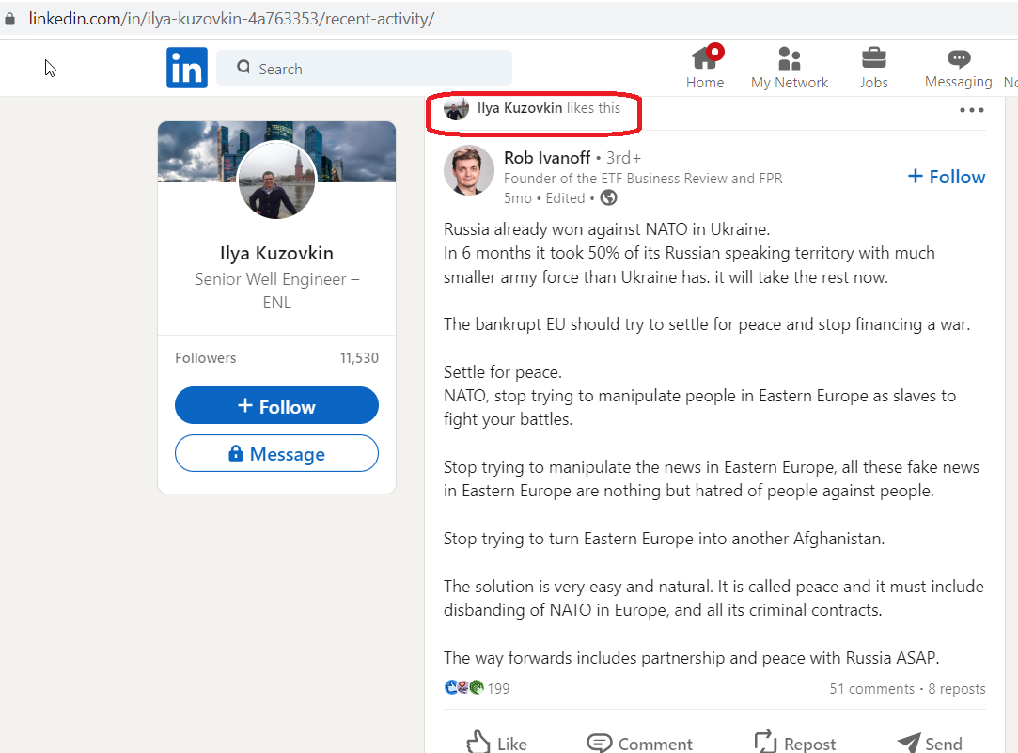Click Comment button under the post

(x=639, y=743)
